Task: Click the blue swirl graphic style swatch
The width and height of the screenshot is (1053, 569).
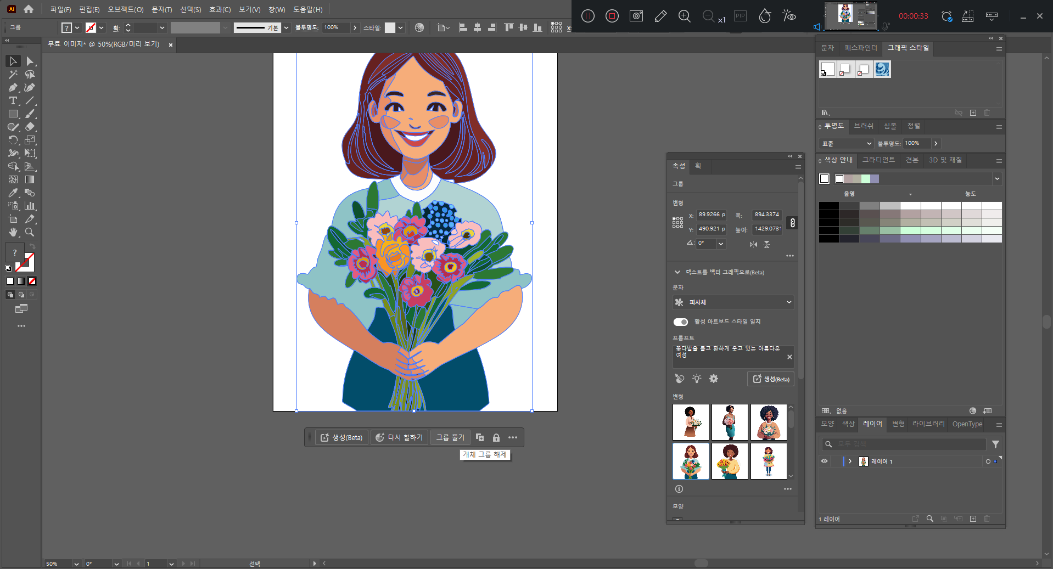Action: (x=882, y=69)
